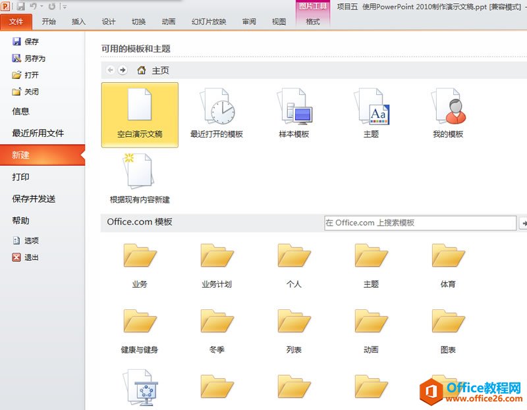This screenshot has height=410, width=527.
Task: Click 打印 in the left sidebar
Action: 22,177
